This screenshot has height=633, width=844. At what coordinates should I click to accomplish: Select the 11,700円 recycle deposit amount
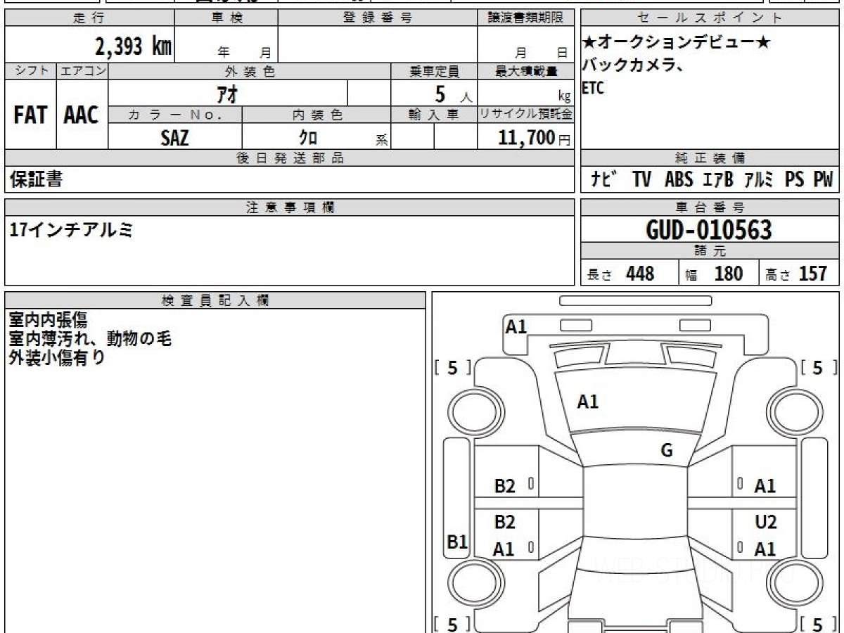click(x=535, y=138)
